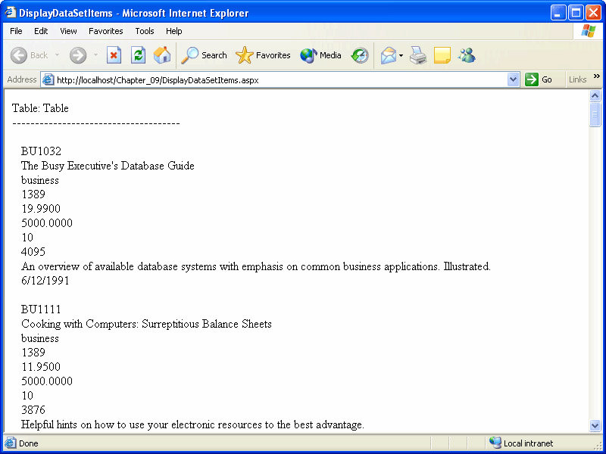606x454 pixels.
Task: Click in the address bar URL field
Action: point(280,79)
